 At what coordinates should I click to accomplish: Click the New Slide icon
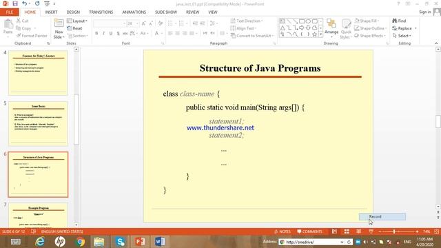tap(59, 23)
